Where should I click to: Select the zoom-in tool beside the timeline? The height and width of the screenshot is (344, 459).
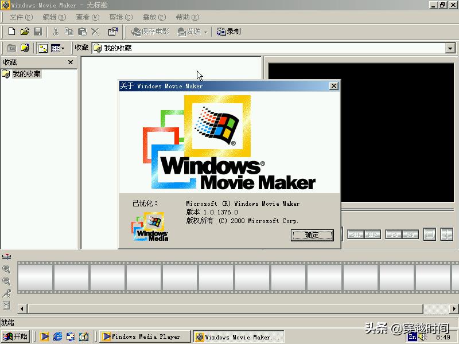tap(5, 268)
